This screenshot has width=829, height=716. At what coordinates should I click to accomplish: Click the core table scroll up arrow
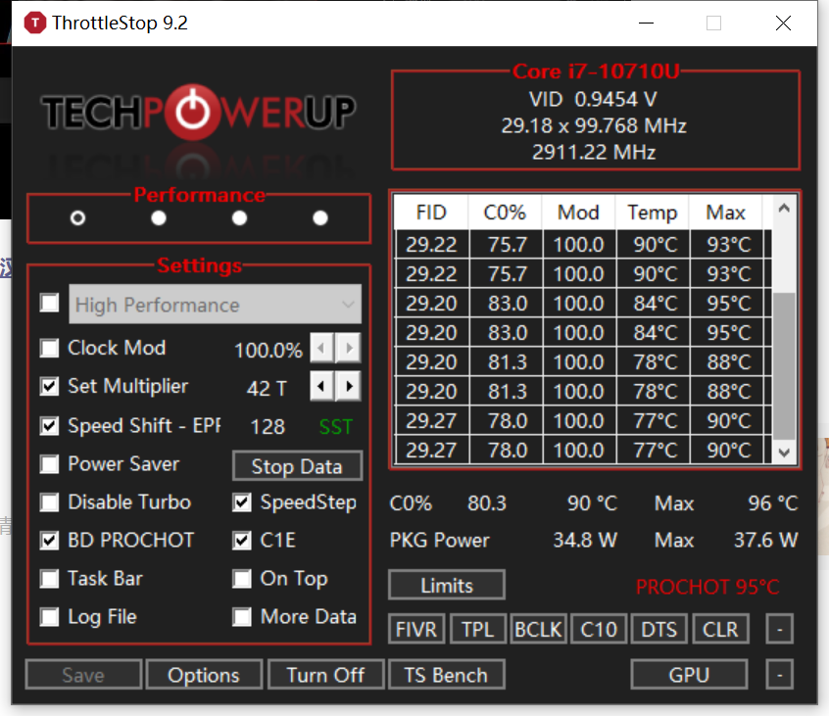(784, 209)
